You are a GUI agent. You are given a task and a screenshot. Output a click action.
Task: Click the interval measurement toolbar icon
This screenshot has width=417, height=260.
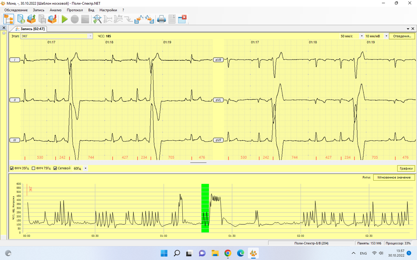(x=108, y=19)
